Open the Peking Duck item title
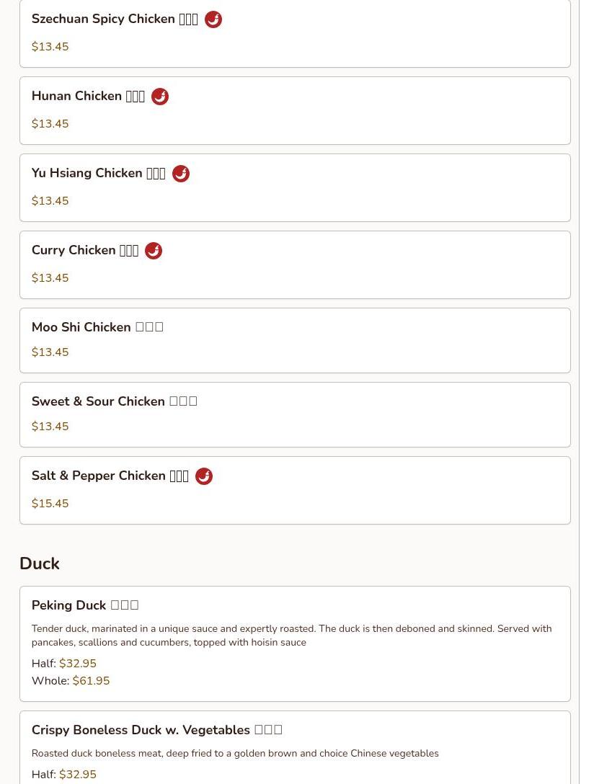 (85, 605)
